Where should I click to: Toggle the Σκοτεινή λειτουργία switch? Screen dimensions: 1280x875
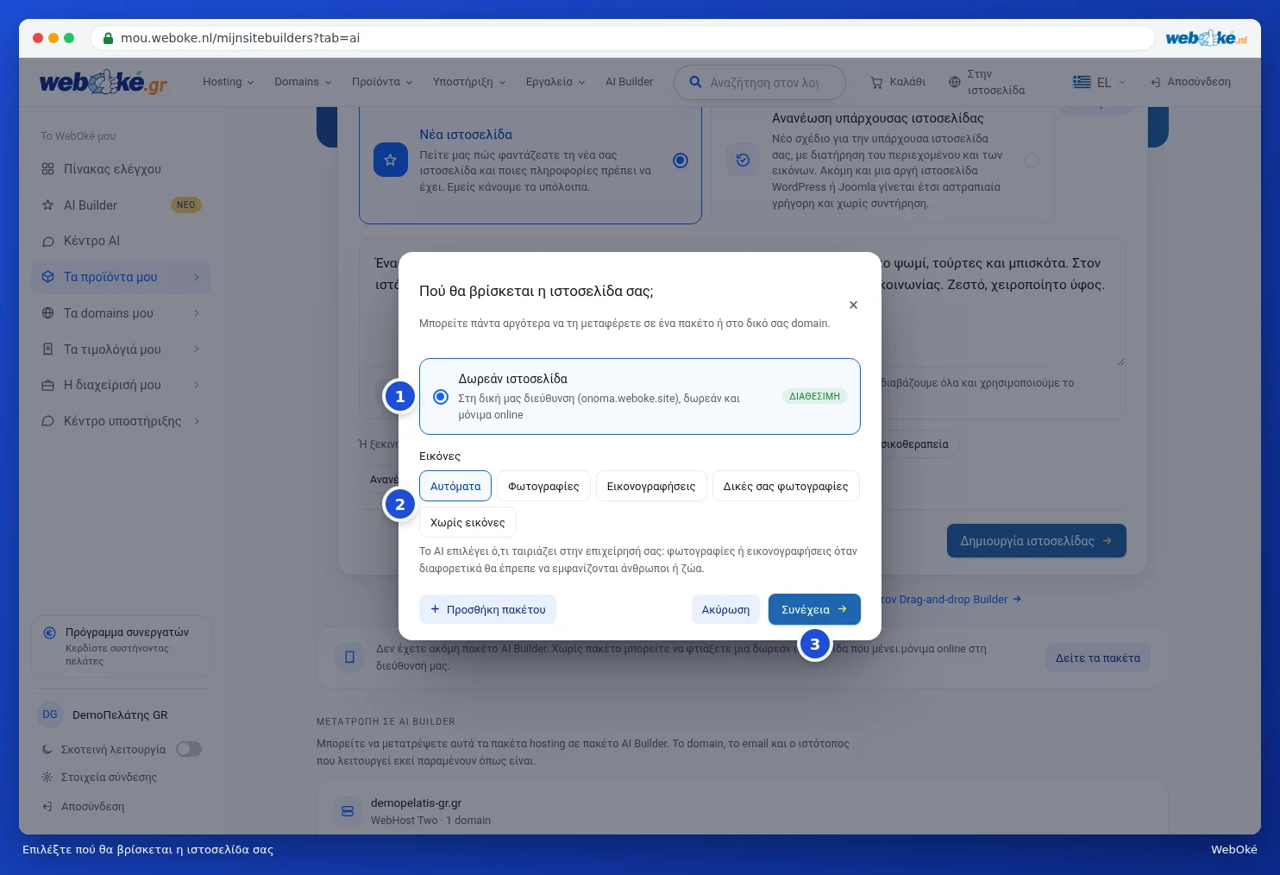pyautogui.click(x=189, y=749)
